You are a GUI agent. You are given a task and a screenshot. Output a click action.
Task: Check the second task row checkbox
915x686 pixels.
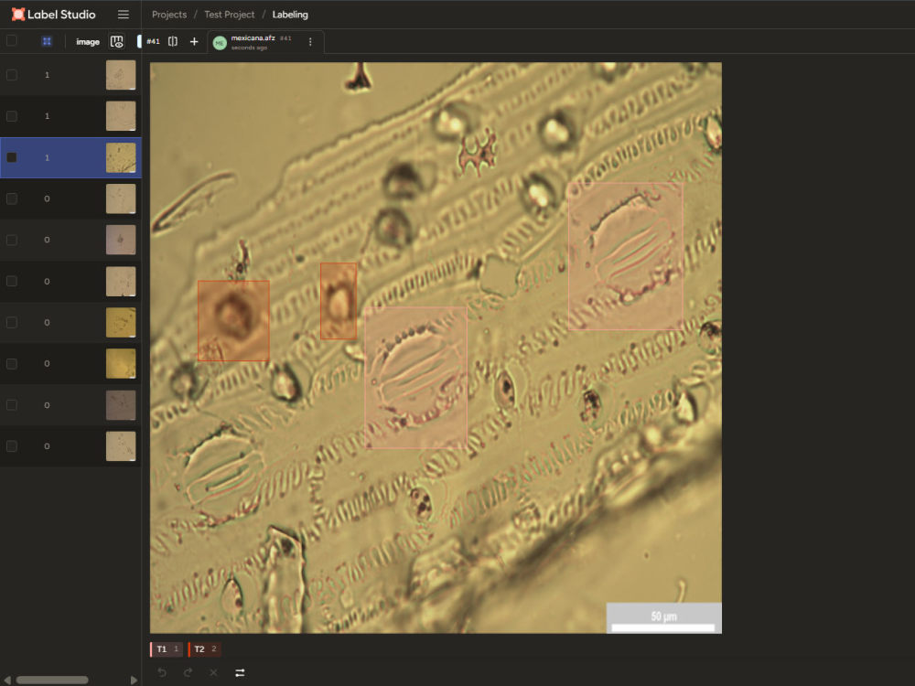[11, 116]
